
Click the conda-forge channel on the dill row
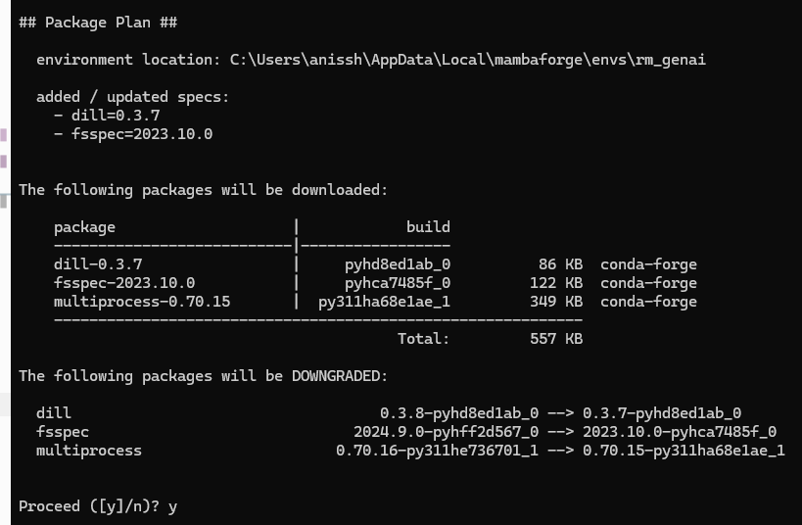click(648, 264)
